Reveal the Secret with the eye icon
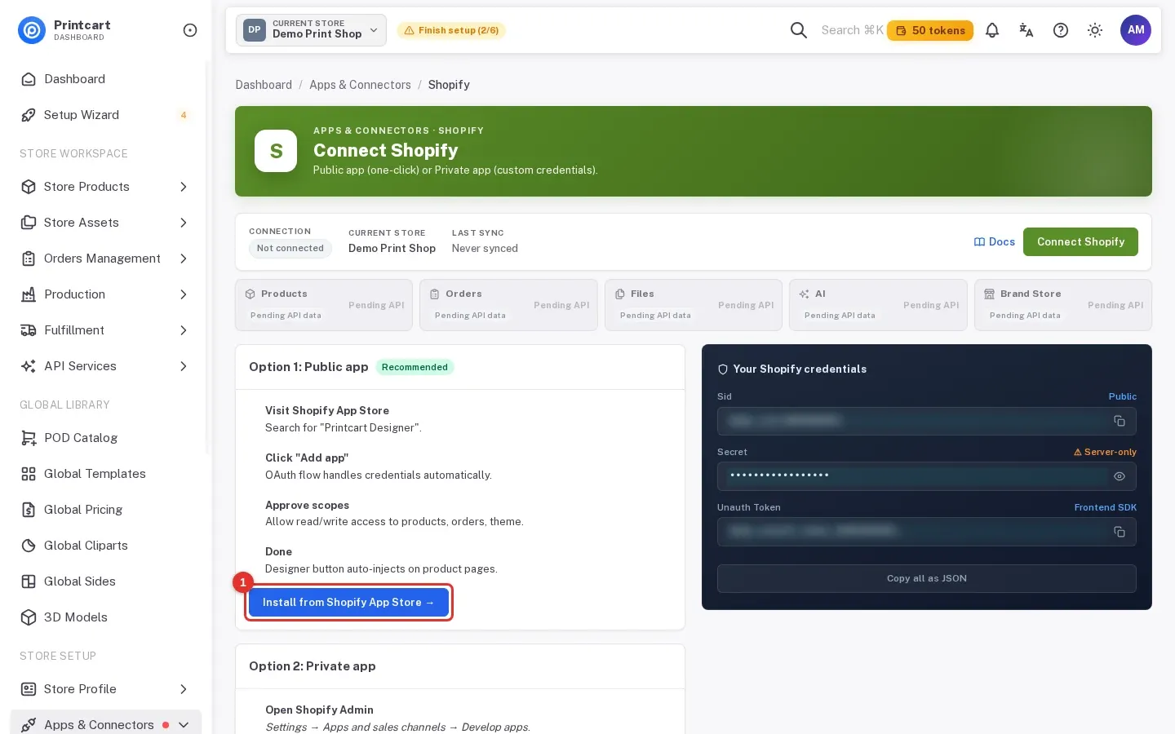Screen dimensions: 1175x734 point(1120,476)
